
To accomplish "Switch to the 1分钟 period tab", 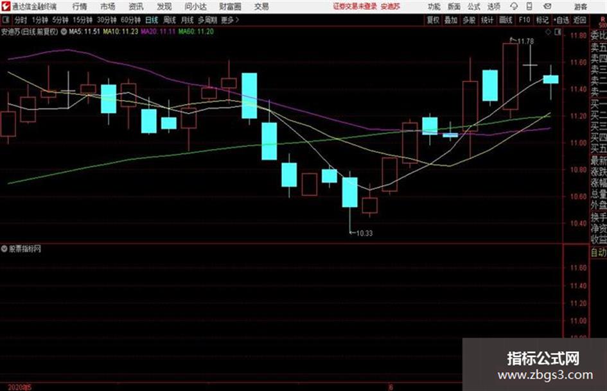I will [x=39, y=20].
